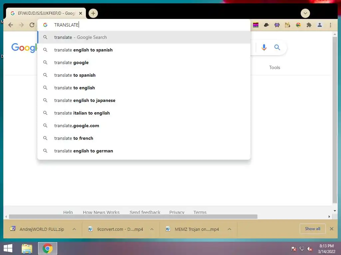Click in the address bar showing TRANSLATE
341x255 pixels.
144,25
